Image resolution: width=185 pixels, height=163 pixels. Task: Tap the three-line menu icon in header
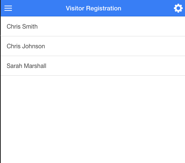point(8,8)
